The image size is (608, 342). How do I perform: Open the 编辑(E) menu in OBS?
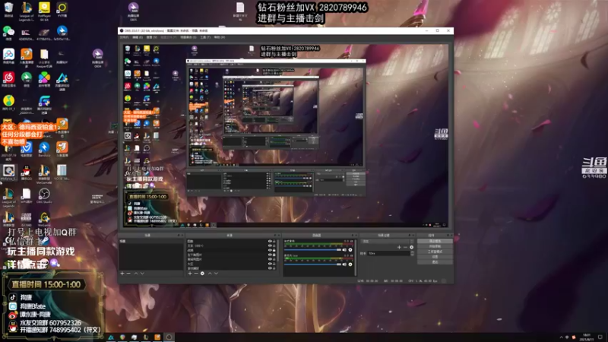(138, 37)
